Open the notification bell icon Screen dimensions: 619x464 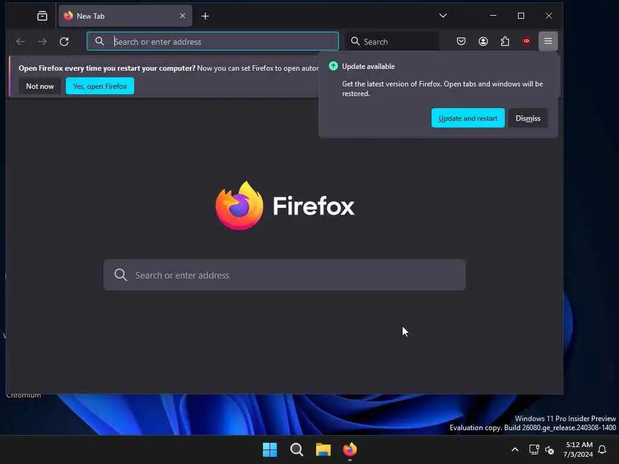pos(602,449)
